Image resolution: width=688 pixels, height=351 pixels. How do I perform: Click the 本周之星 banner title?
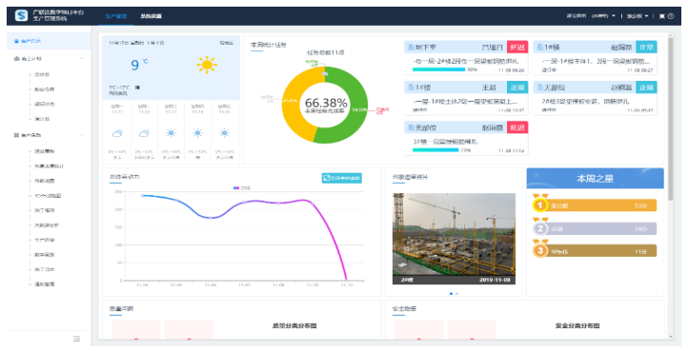tap(595, 179)
